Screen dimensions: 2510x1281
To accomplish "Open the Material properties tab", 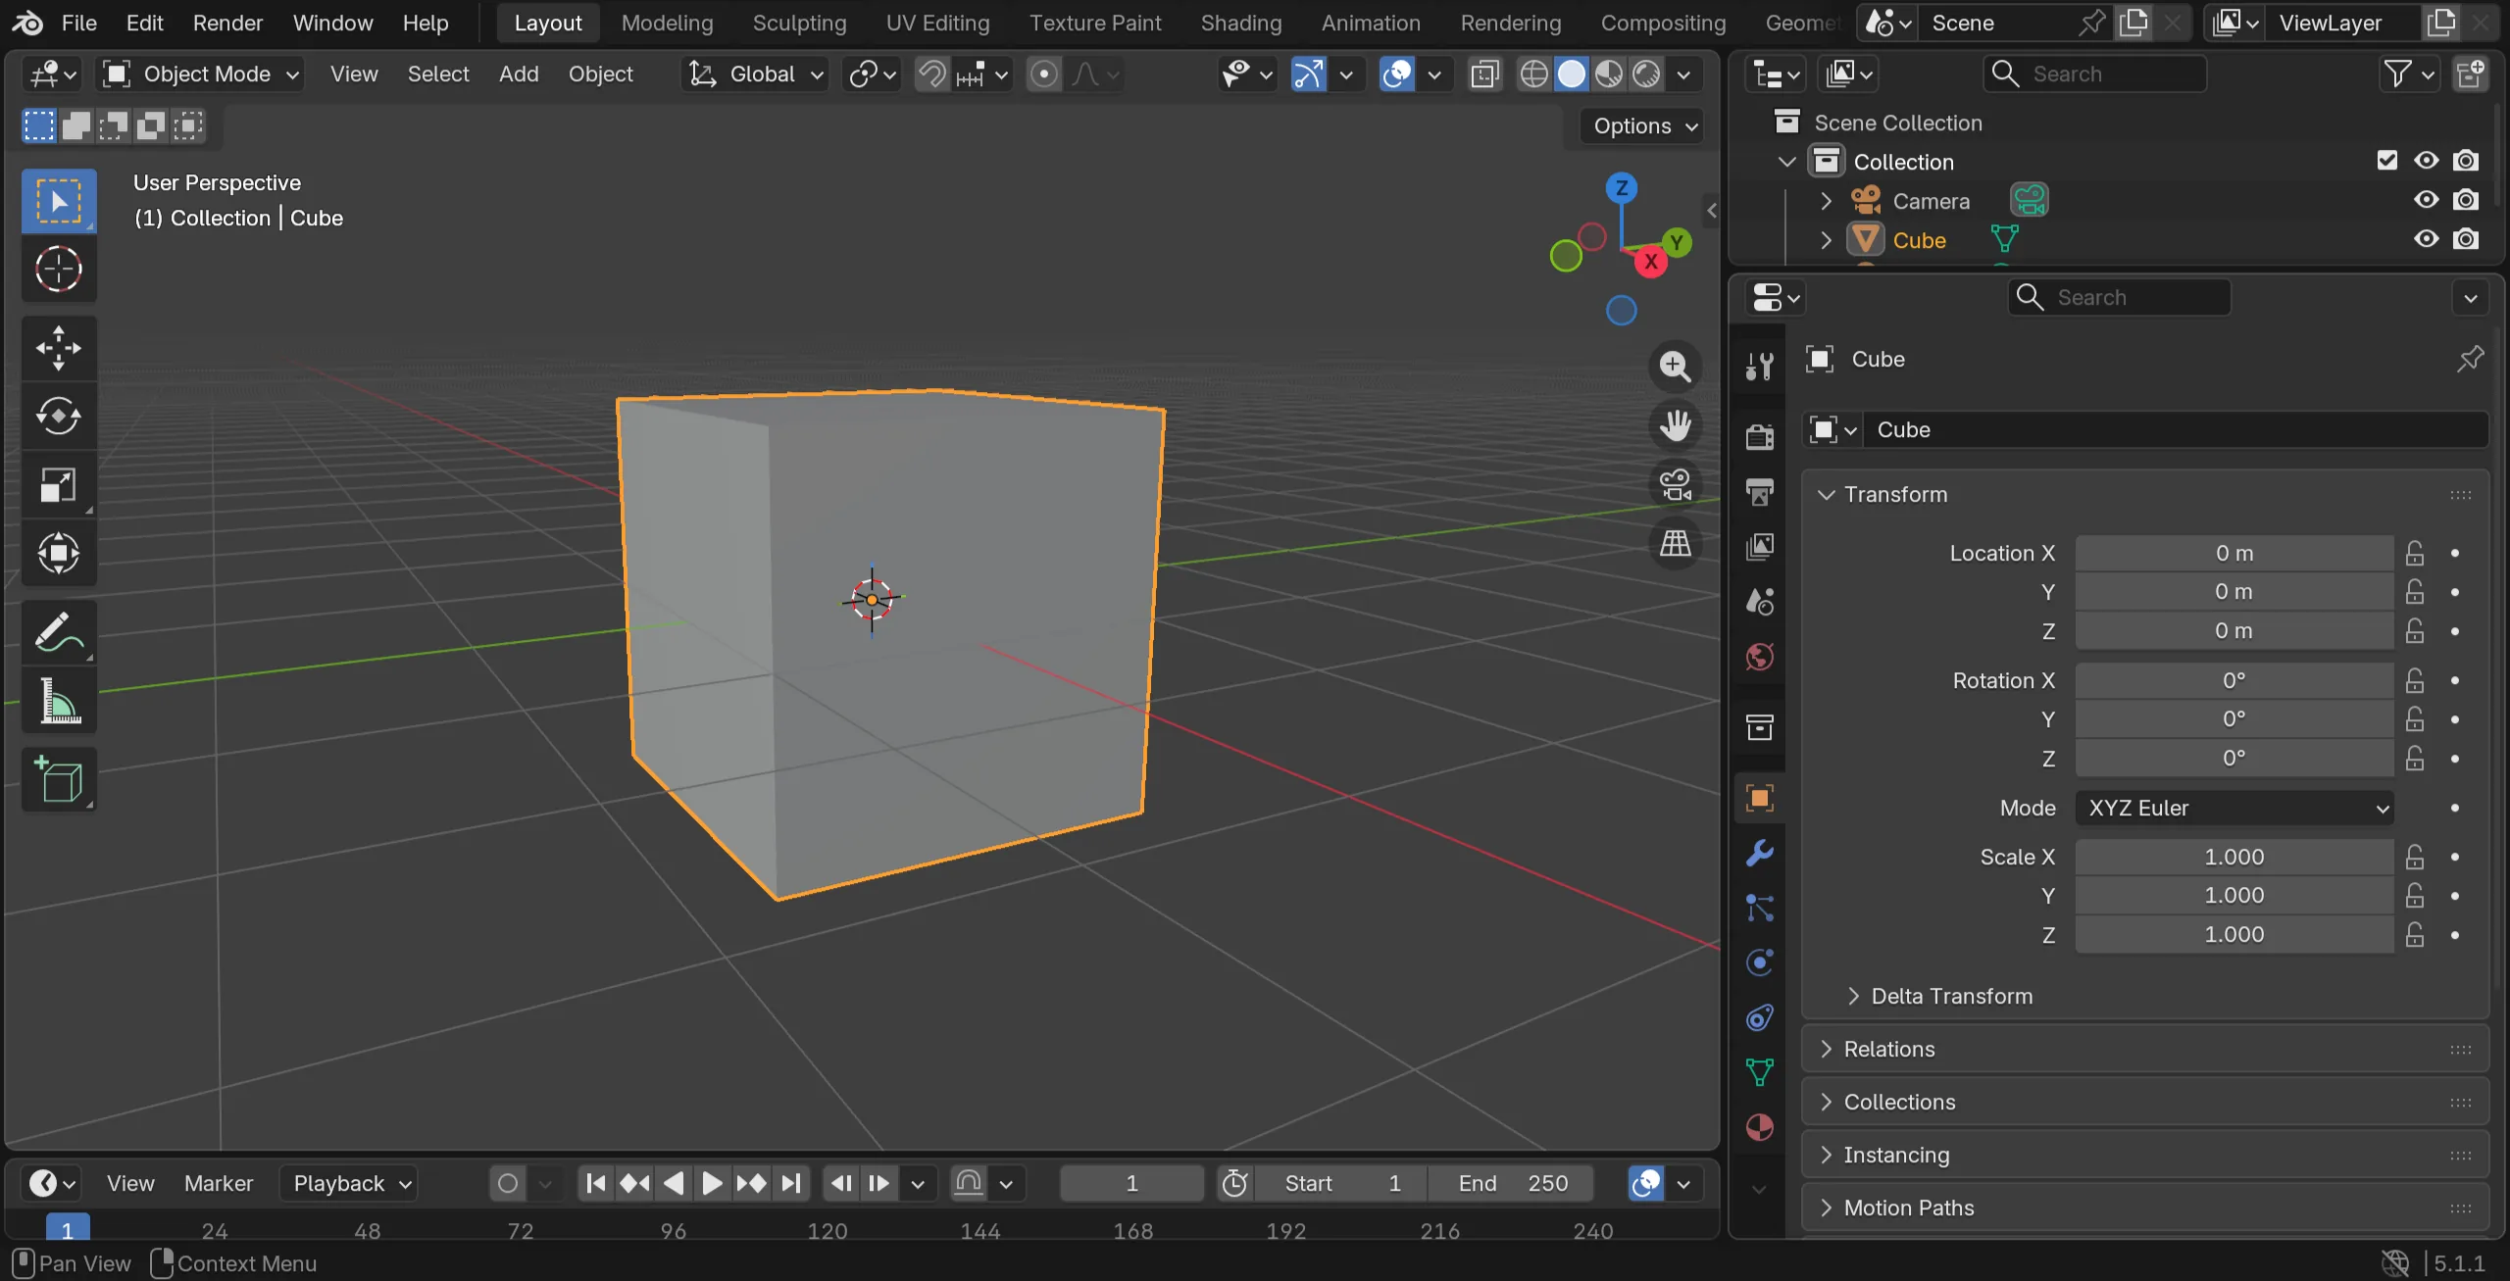I will point(1760,1127).
